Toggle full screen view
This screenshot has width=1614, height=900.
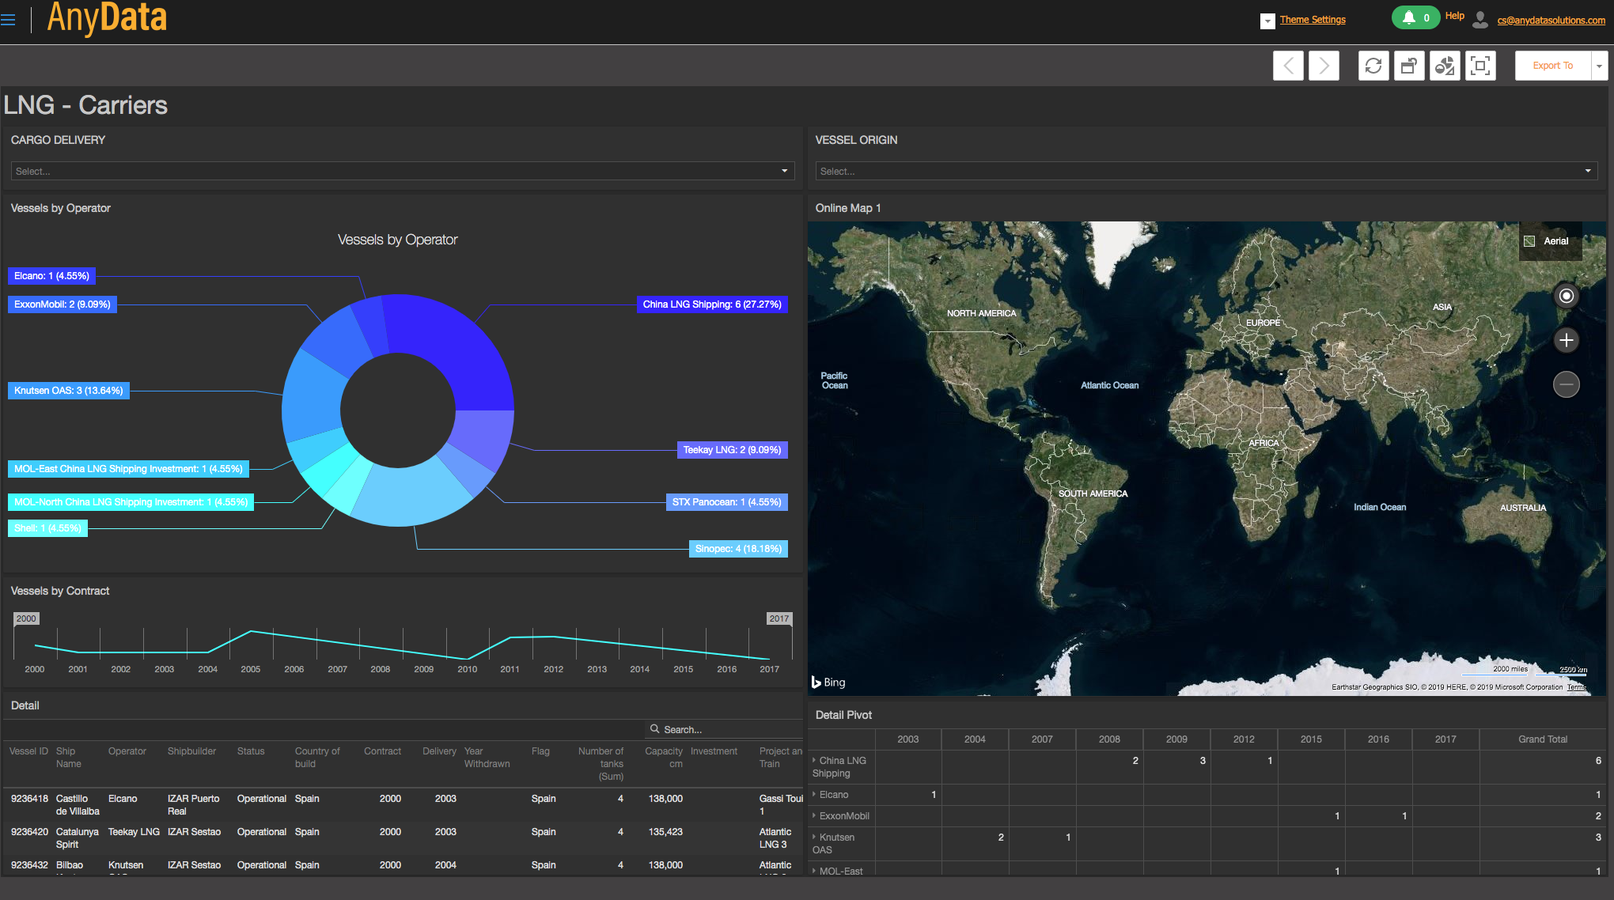pos(1480,66)
